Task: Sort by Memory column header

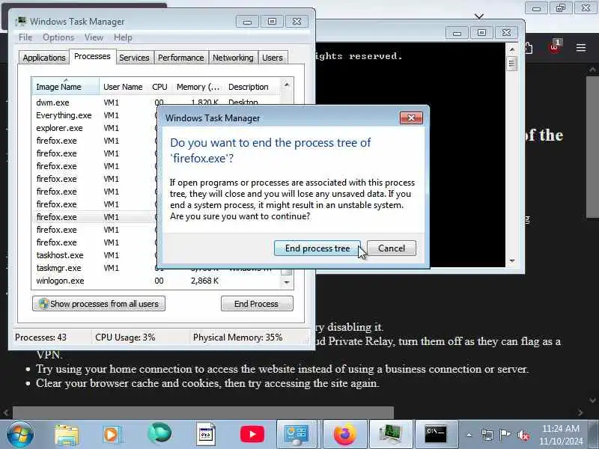Action: coord(198,87)
